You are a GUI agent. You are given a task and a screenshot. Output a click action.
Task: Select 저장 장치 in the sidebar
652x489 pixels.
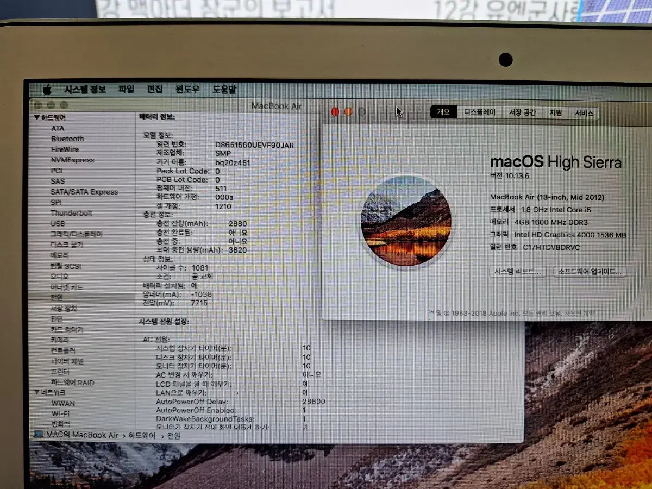[64, 308]
